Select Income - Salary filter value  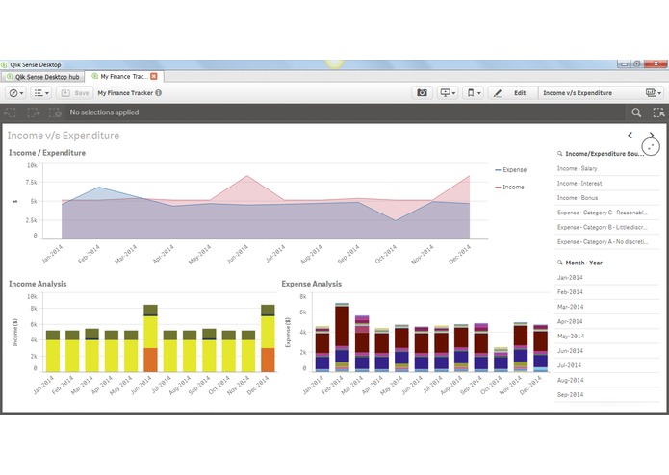pos(607,168)
